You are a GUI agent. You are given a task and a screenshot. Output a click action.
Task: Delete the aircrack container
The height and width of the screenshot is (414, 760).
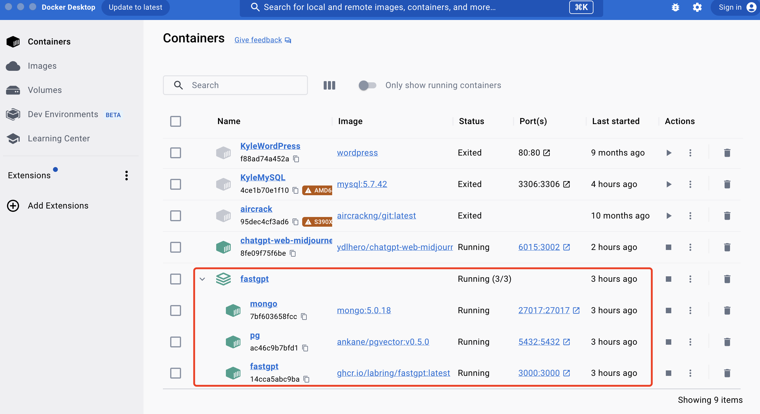coord(727,216)
